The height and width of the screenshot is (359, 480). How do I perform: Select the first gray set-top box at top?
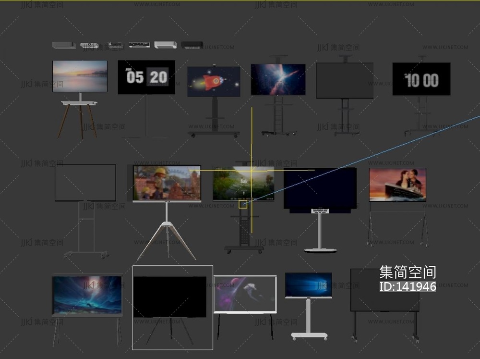[64, 45]
